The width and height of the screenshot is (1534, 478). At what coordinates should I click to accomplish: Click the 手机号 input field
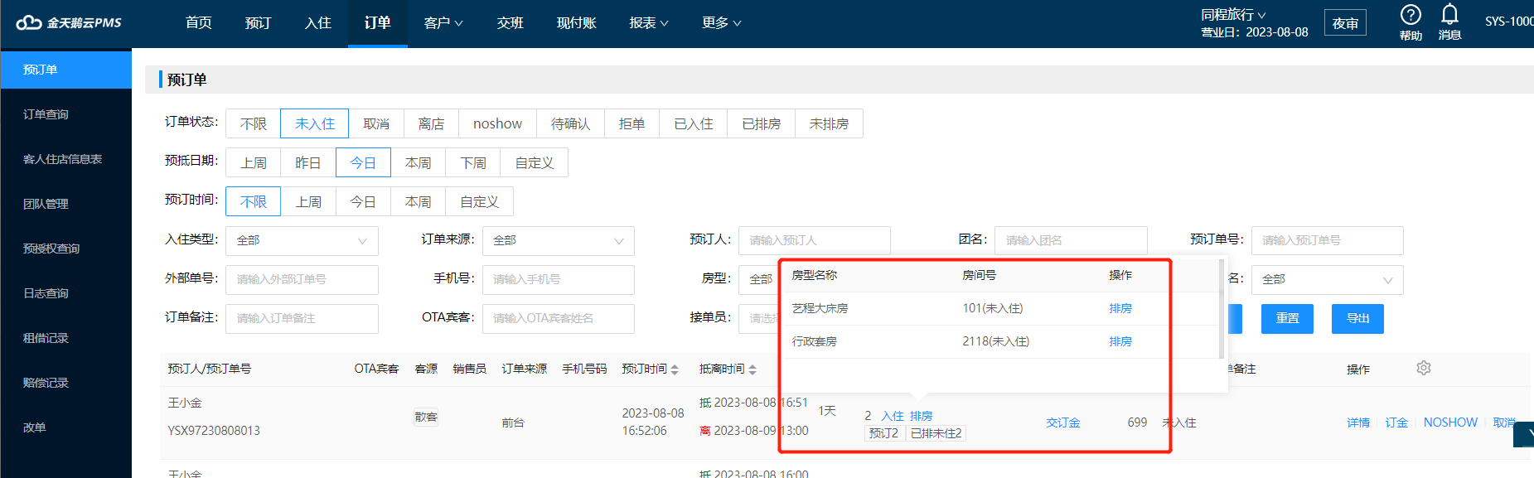point(559,279)
